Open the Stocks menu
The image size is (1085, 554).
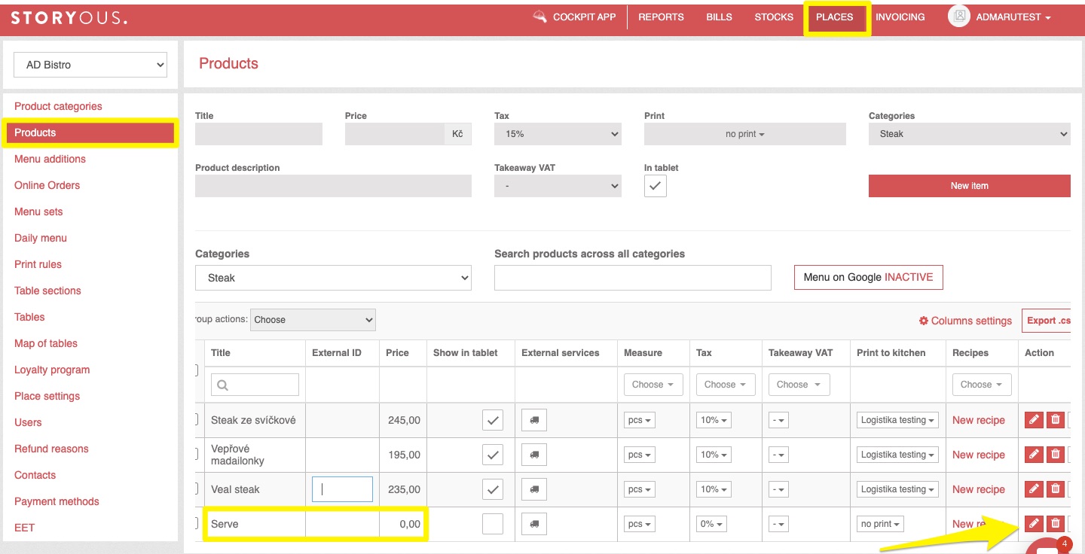pos(774,17)
